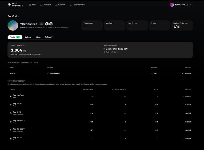
Task: Click the Avg Score stat card
Action: click(137, 25)
